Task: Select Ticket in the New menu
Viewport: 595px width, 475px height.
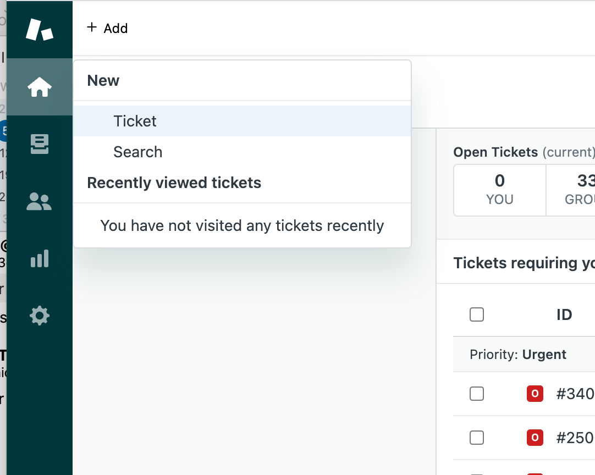Action: (135, 121)
